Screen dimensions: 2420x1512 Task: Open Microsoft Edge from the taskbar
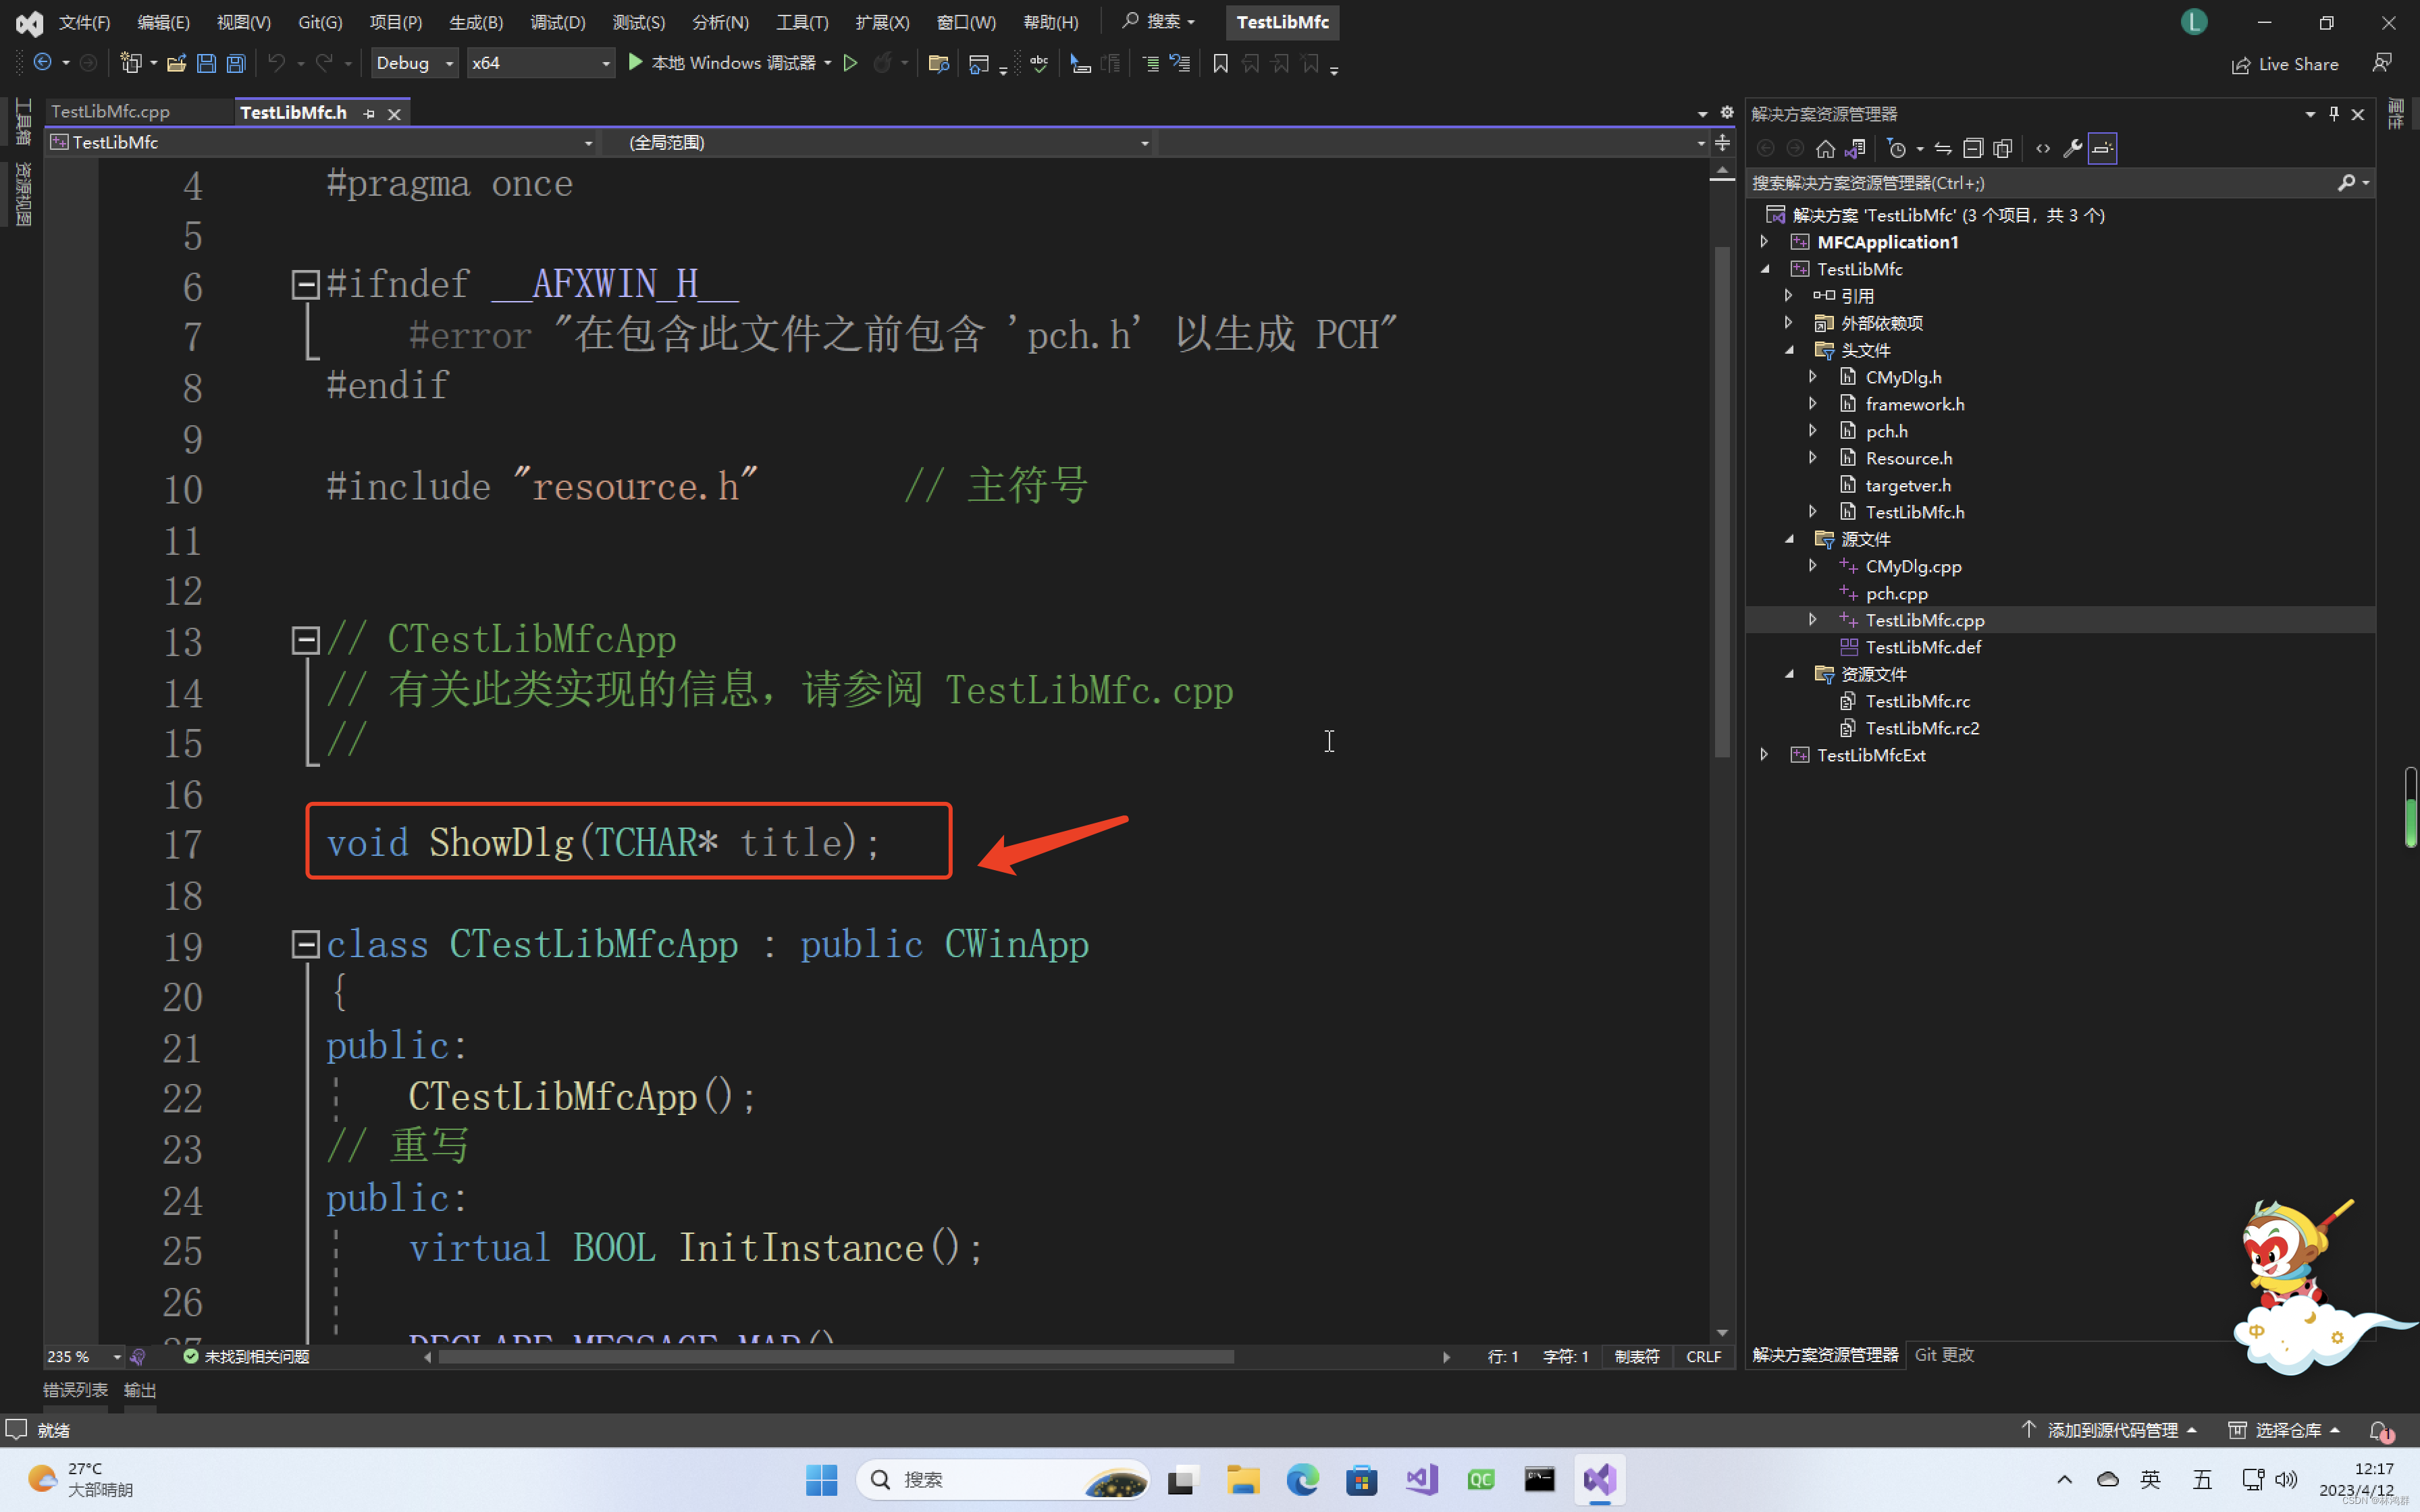point(1302,1480)
